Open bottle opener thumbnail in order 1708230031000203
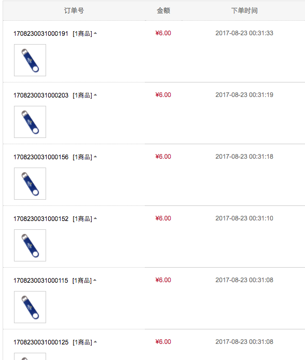 click(30, 122)
